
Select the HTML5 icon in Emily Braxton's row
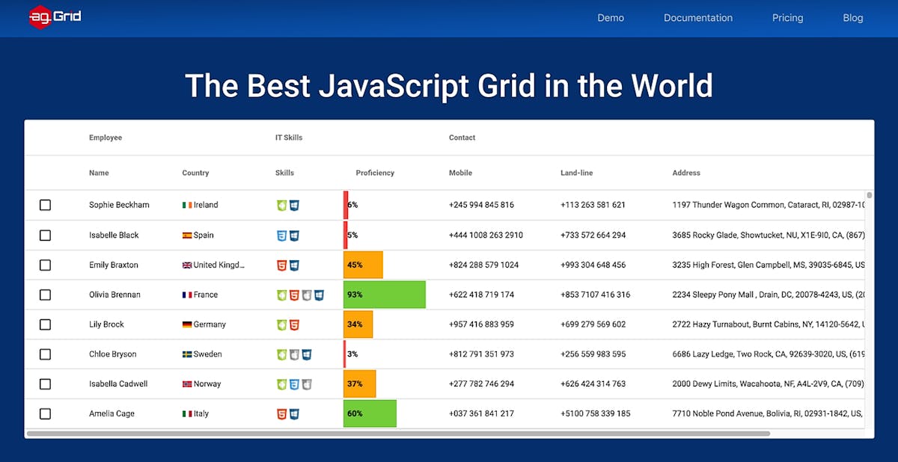coord(281,265)
